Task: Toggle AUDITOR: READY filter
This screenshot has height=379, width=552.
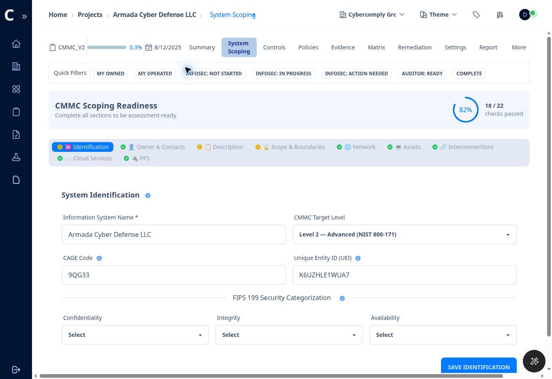Action: (x=422, y=74)
